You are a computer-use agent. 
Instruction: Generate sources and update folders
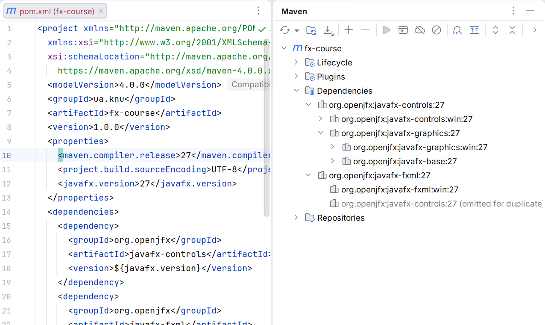[x=312, y=30]
